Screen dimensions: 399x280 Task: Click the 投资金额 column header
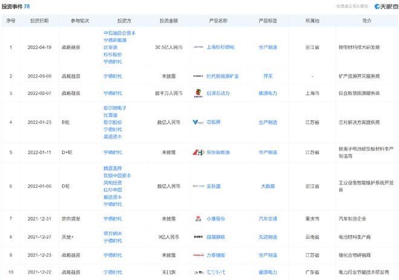tap(169, 21)
